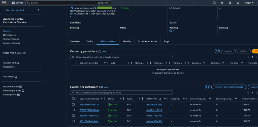Image resolution: width=258 pixels, height=127 pixels.
Task: Click the Delete capacity provider button
Action: point(244,51)
